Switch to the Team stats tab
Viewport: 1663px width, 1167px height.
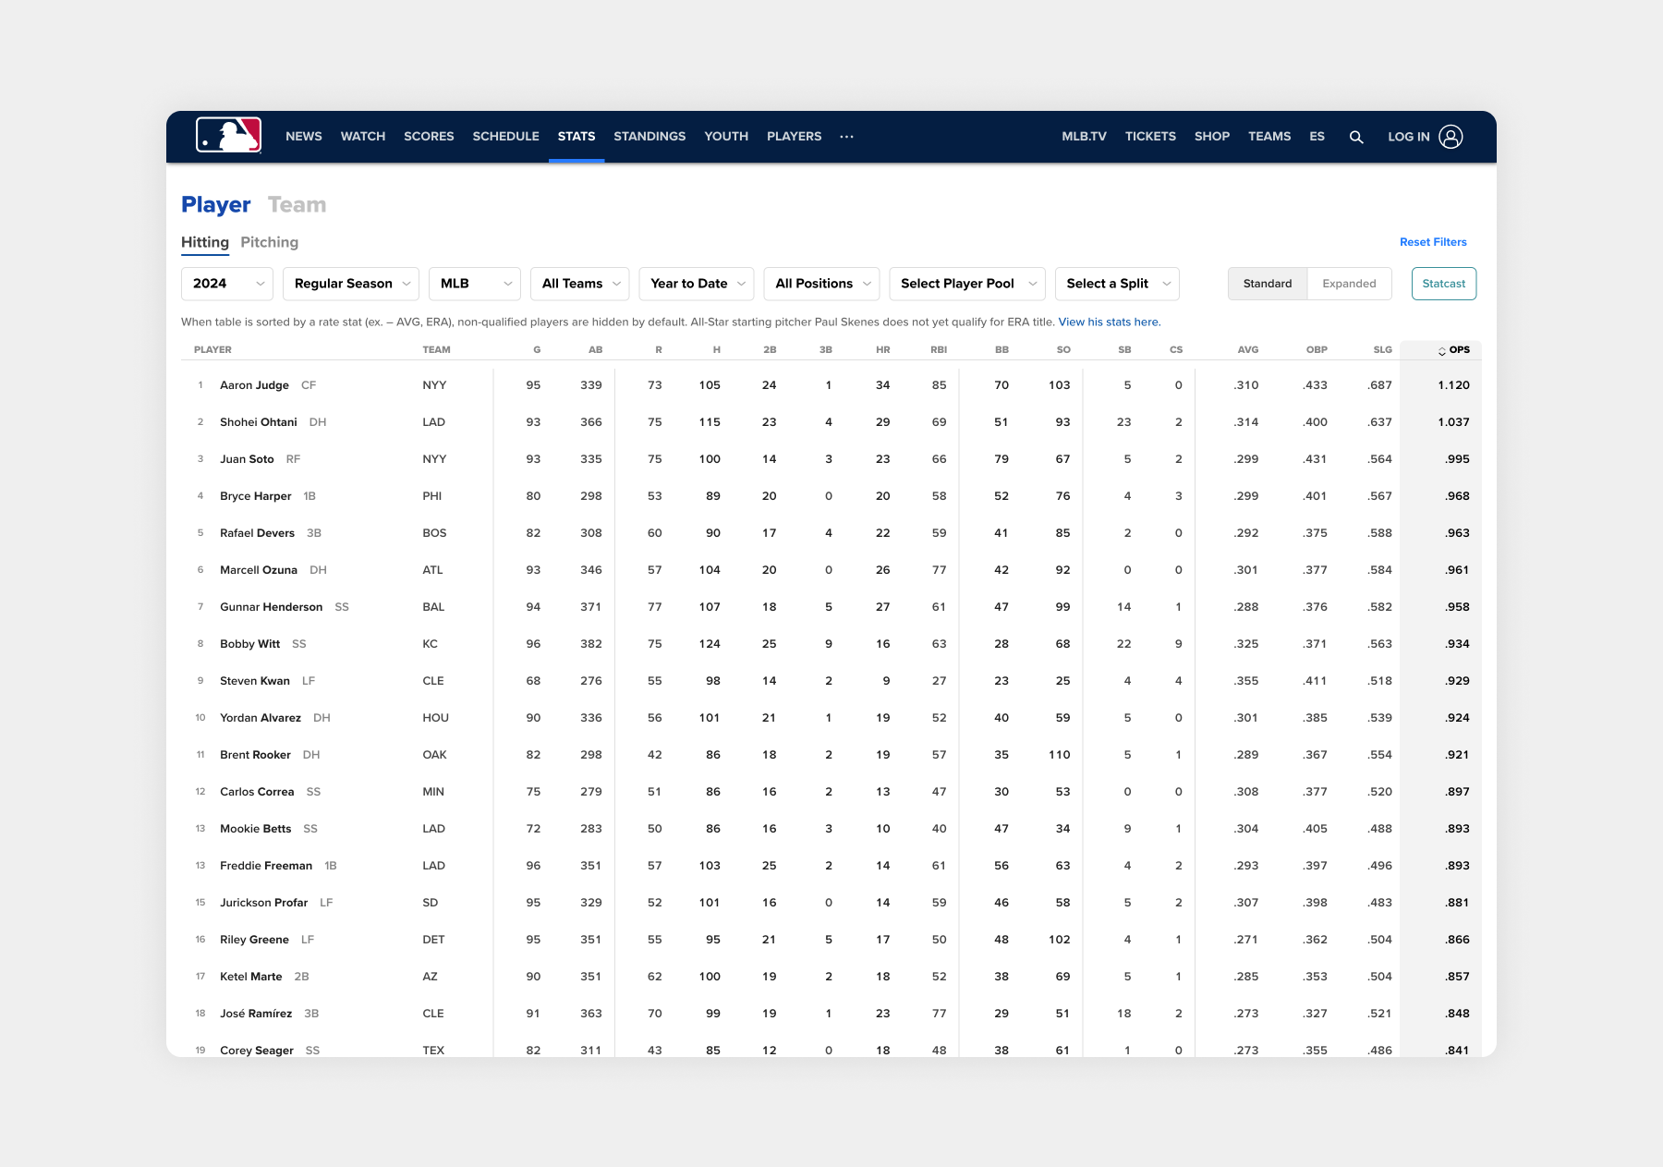tap(297, 205)
